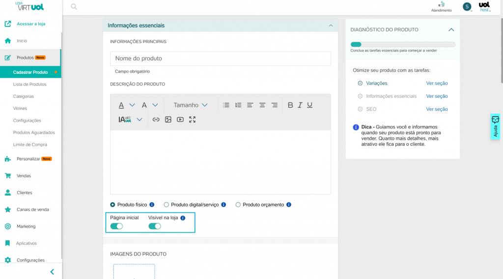Image resolution: width=503 pixels, height=279 pixels.
Task: Click the Acessar a loja link
Action: (x=31, y=24)
